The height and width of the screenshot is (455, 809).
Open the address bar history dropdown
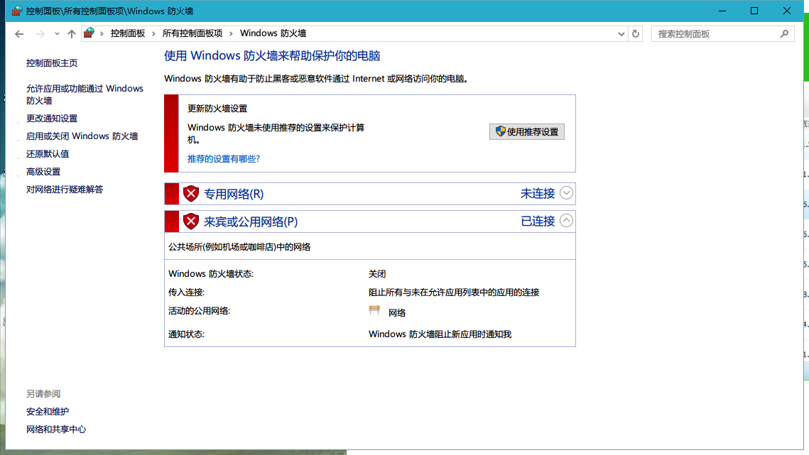point(621,34)
